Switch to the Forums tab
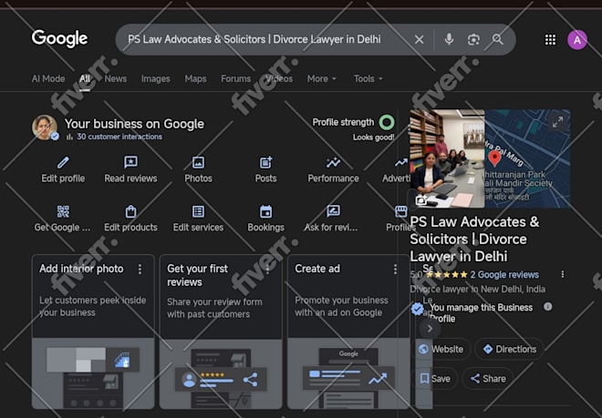Screen dimensions: 602x418 point(235,78)
